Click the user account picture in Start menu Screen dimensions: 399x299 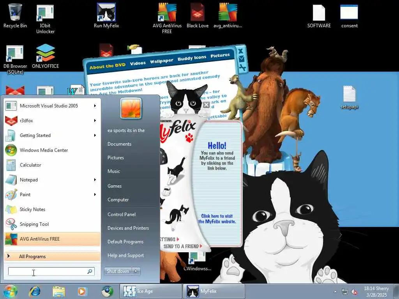click(131, 108)
